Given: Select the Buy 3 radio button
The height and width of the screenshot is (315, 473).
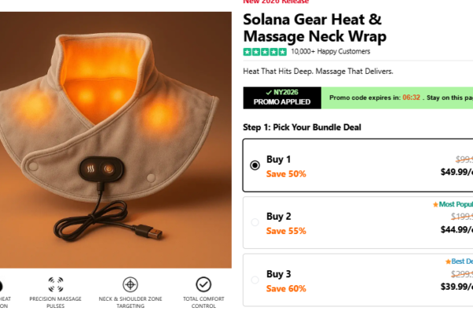Looking at the screenshot, I should (255, 279).
